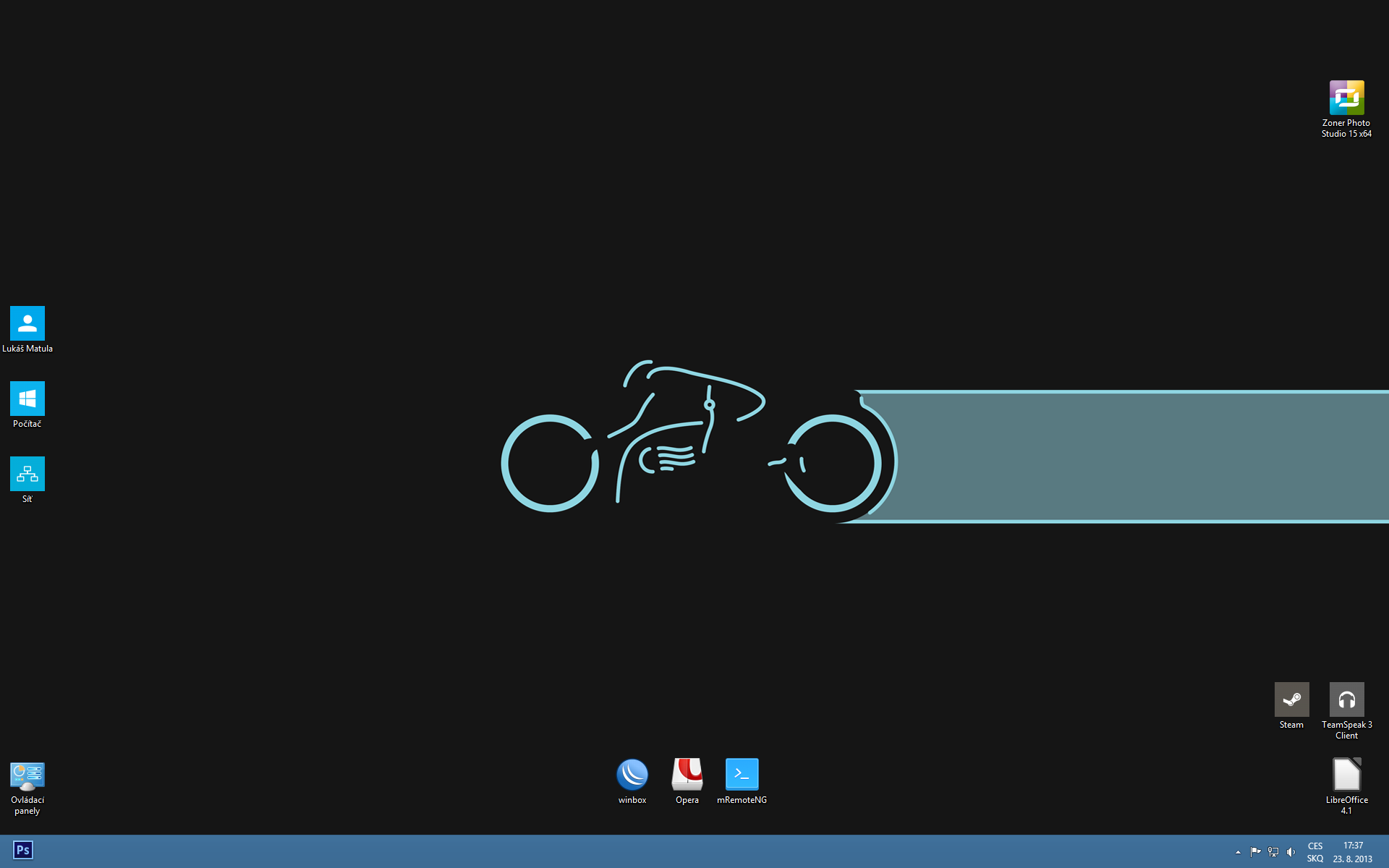
Task: Click the empty area of the taskbar
Action: pos(579,852)
